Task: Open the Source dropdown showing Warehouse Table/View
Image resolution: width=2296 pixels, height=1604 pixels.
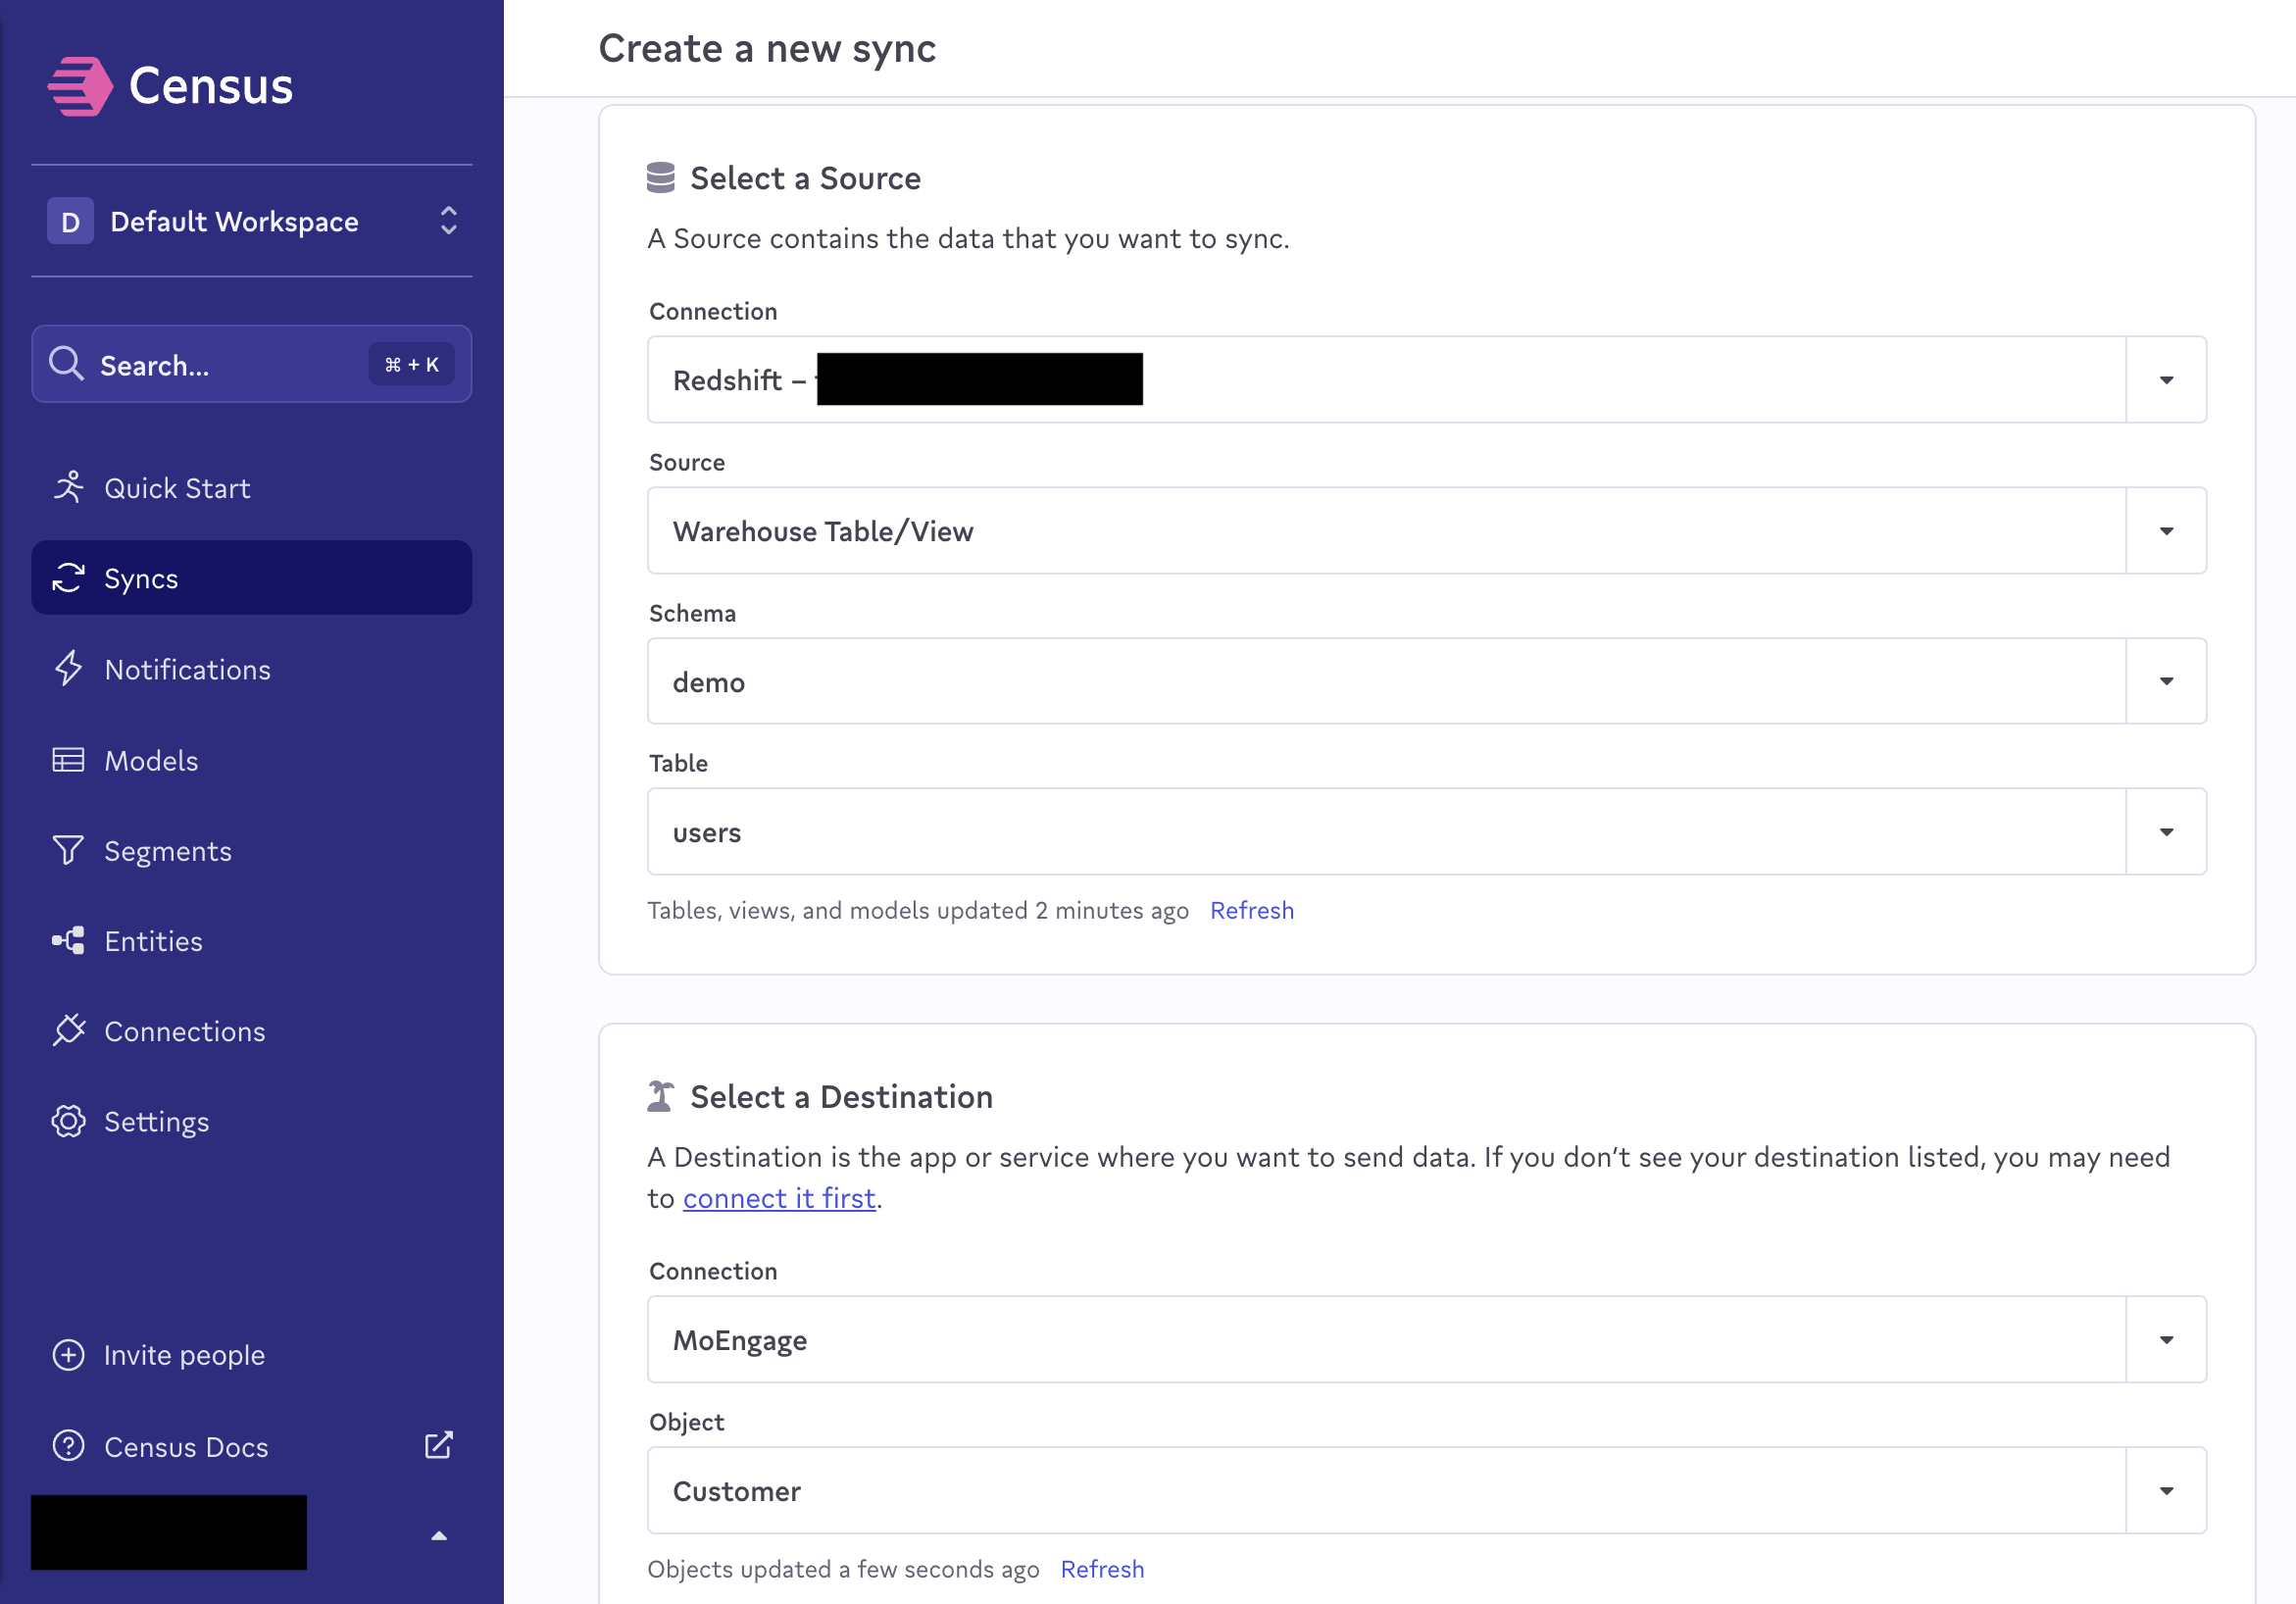Action: [2165, 531]
